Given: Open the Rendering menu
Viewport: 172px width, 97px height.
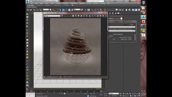Looking at the screenshot, I should [x=82, y=3].
